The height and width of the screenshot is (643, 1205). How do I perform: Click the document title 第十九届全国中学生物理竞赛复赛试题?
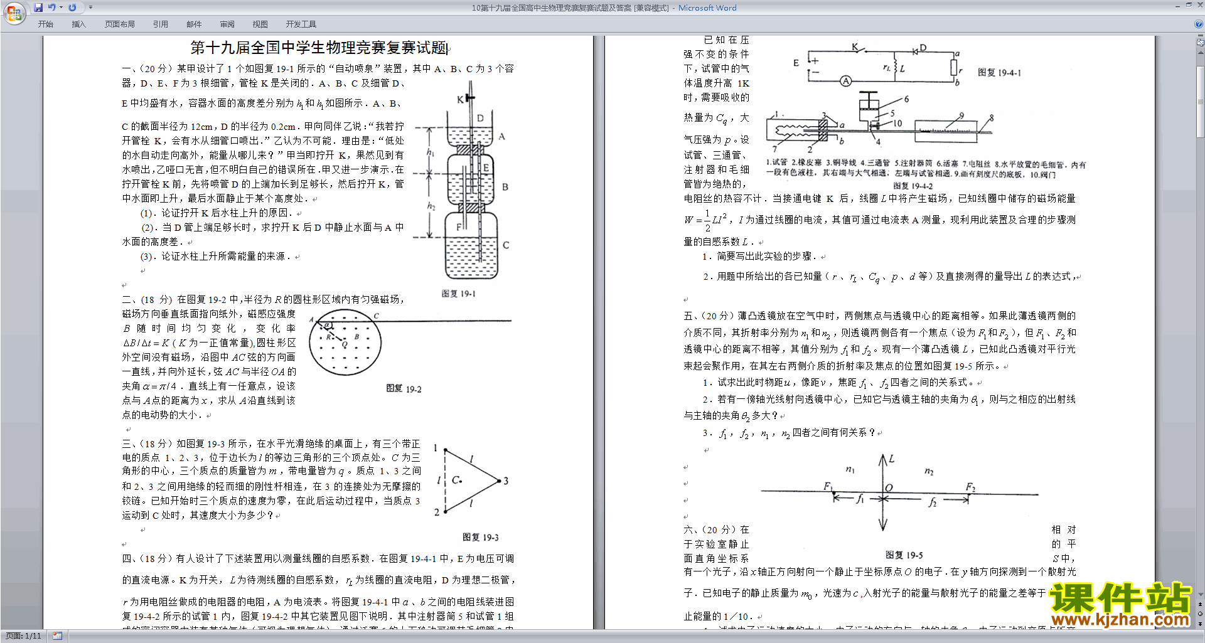319,48
